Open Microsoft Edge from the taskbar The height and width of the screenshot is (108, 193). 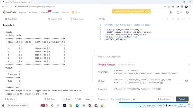tap(77, 105)
